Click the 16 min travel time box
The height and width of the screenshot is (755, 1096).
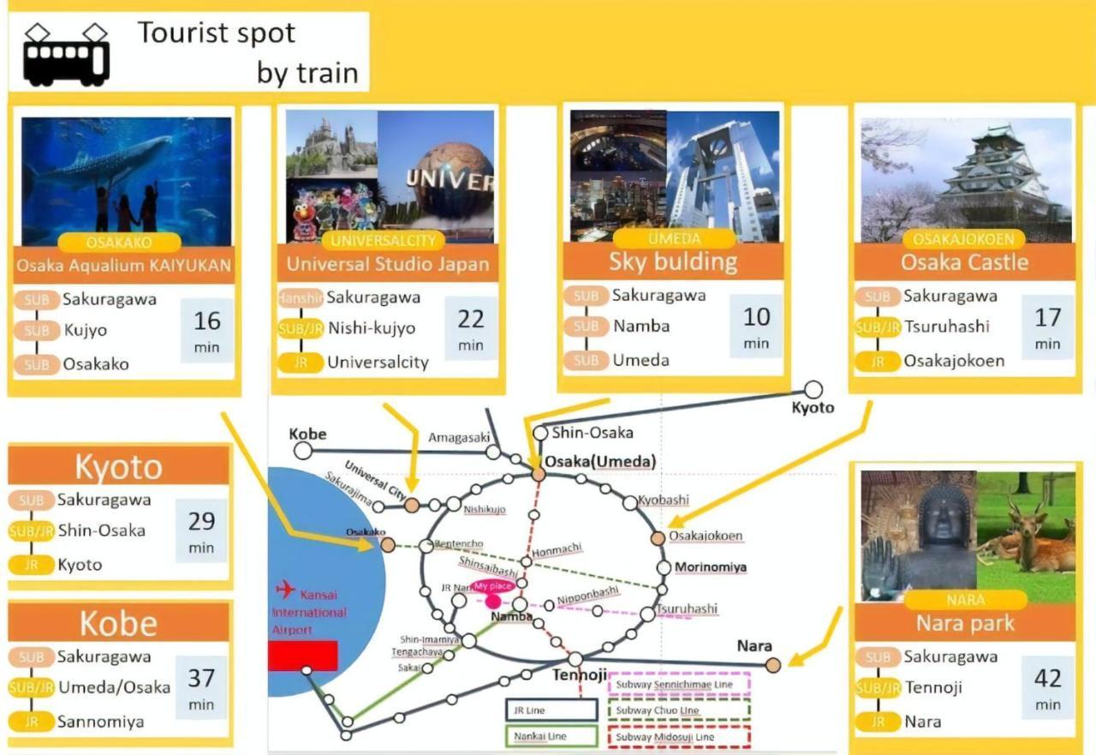pos(207,331)
